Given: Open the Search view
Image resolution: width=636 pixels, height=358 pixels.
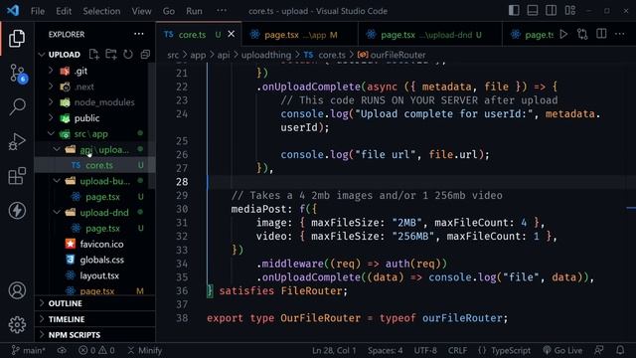Looking at the screenshot, I should [x=17, y=107].
